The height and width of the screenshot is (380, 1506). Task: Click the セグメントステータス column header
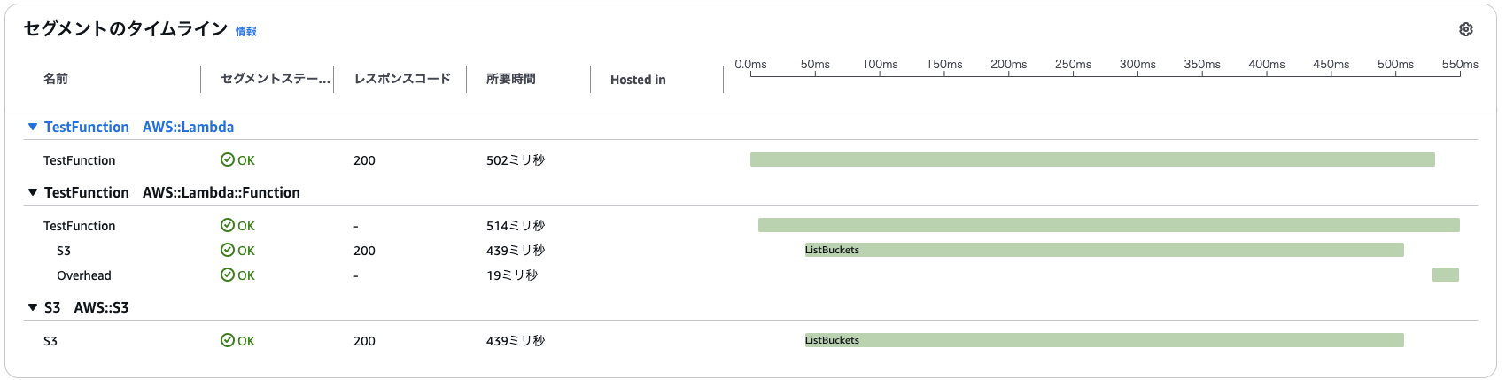coord(275,79)
